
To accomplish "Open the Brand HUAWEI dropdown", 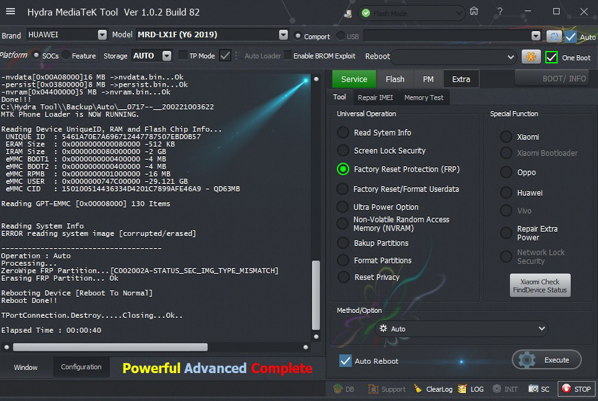I will click(102, 35).
